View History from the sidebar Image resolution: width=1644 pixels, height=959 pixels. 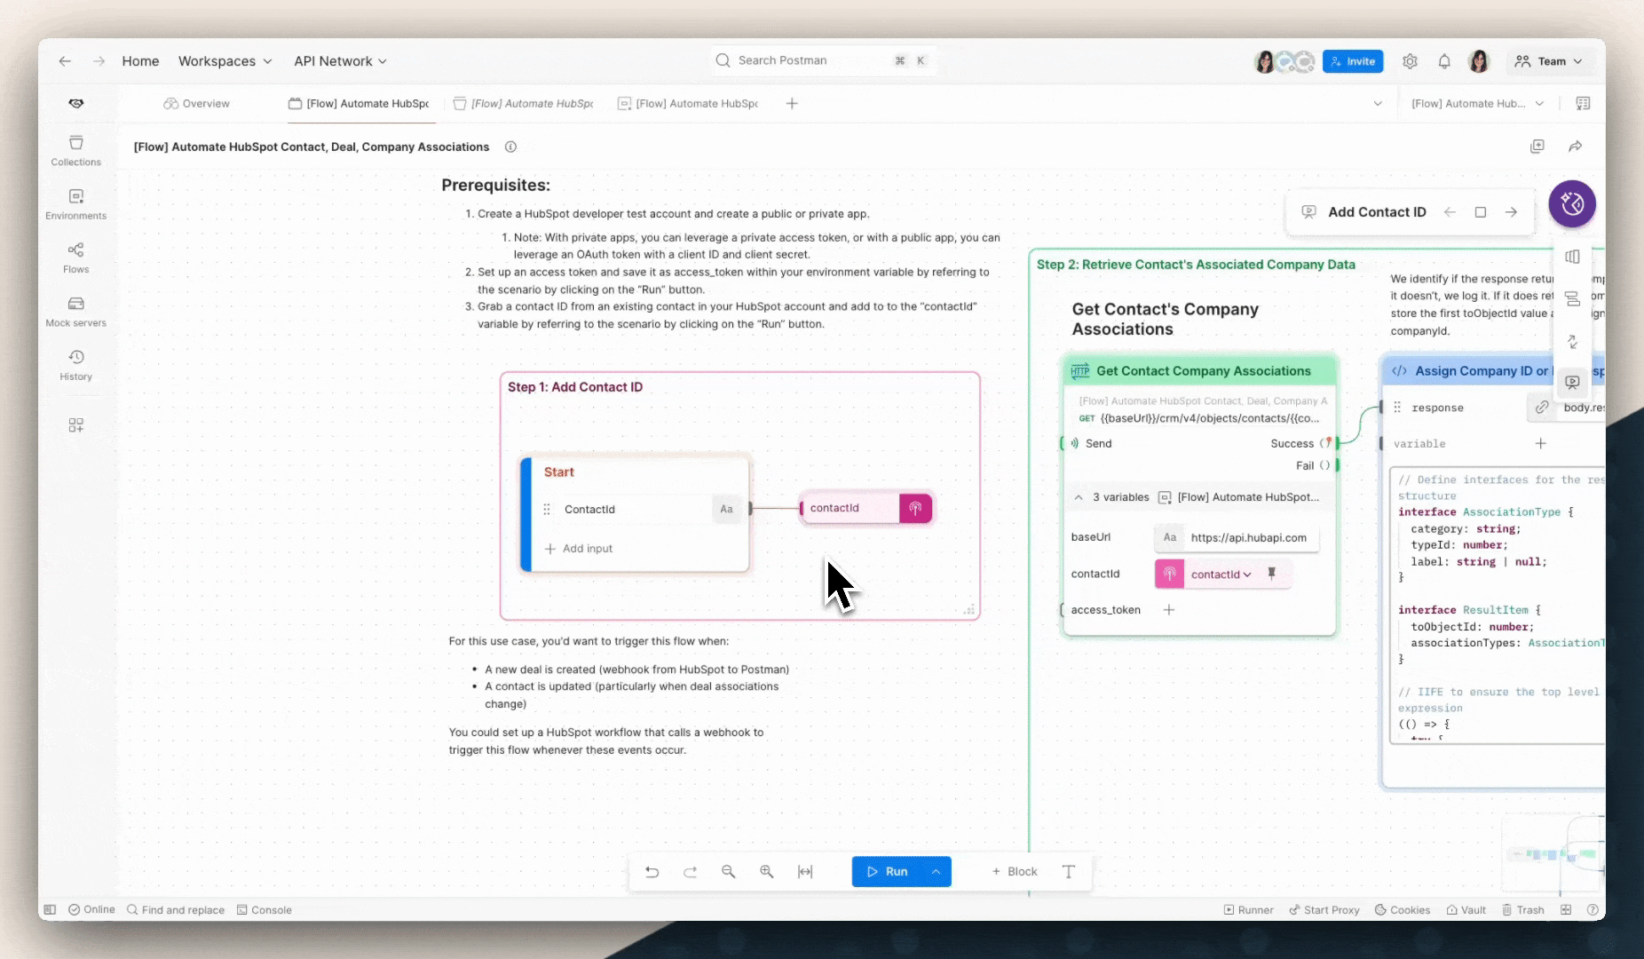[75, 364]
